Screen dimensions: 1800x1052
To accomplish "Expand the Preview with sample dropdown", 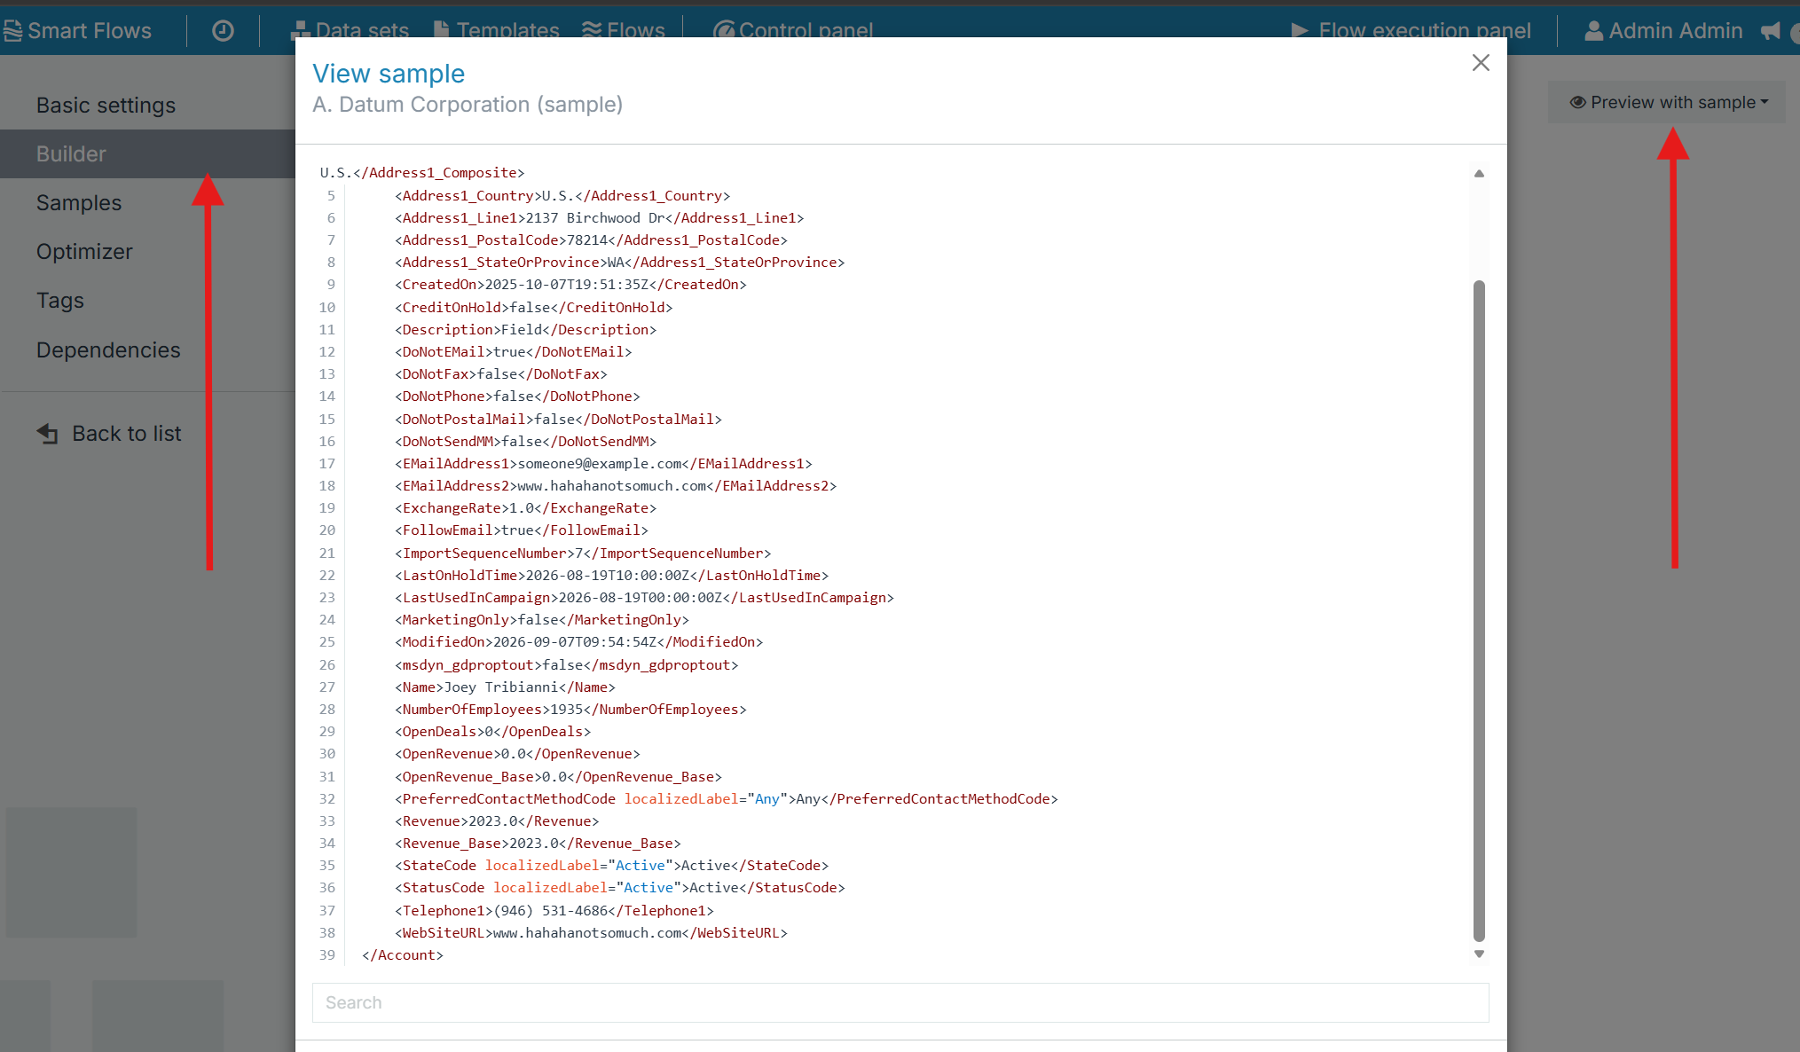I will coord(1668,102).
